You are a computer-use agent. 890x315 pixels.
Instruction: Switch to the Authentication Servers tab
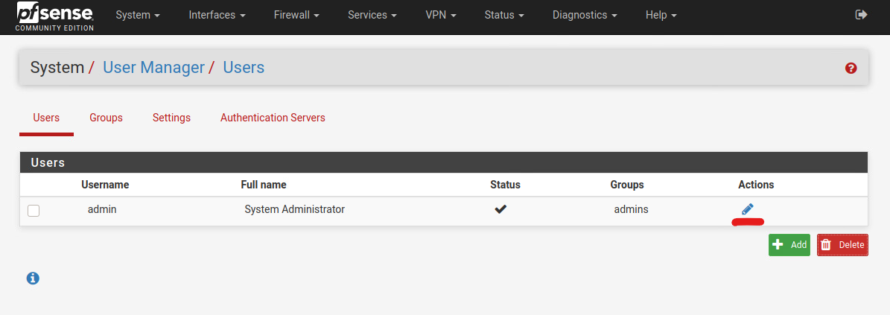click(273, 118)
